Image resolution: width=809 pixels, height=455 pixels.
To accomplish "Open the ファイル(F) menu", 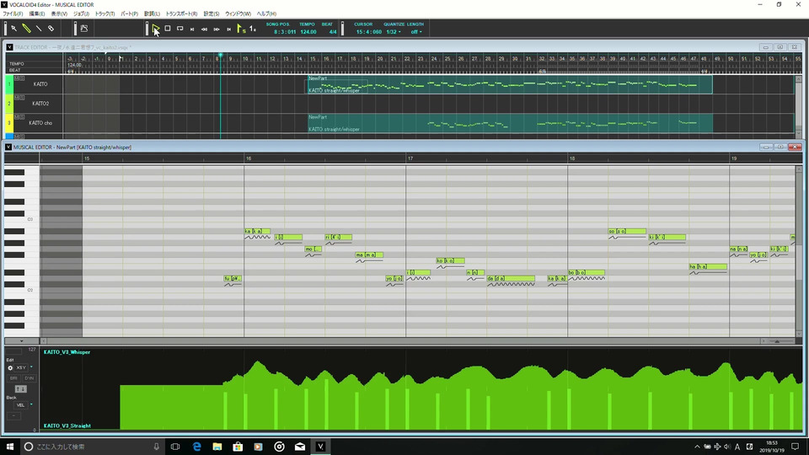I will [13, 14].
